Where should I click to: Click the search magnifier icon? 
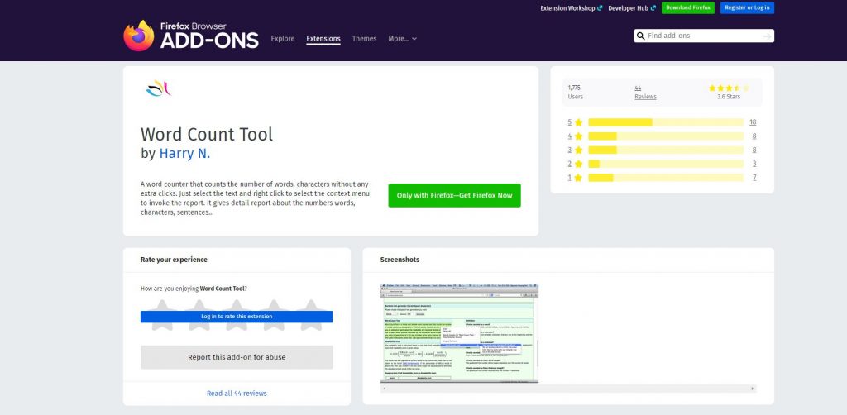point(641,36)
